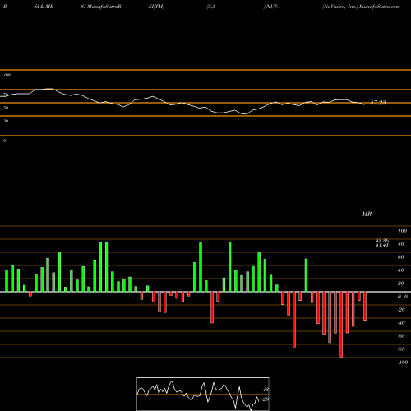Click the 'SI MunafaSutraR' header text
The image size is (411, 411).
pyautogui.click(x=101, y=7)
